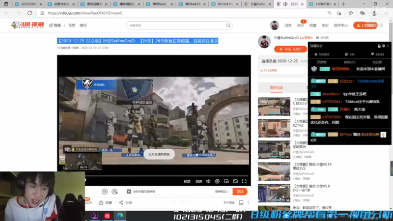Go to 首页 home in site header
The width and height of the screenshot is (393, 221).
tap(72, 26)
